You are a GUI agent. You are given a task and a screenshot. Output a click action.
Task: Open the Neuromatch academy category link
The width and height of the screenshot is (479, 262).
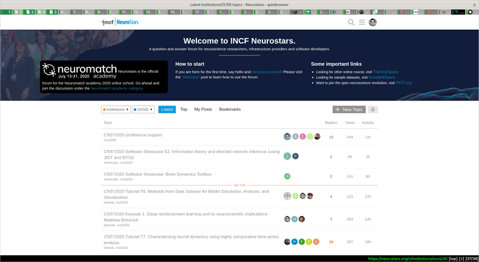click(117, 89)
